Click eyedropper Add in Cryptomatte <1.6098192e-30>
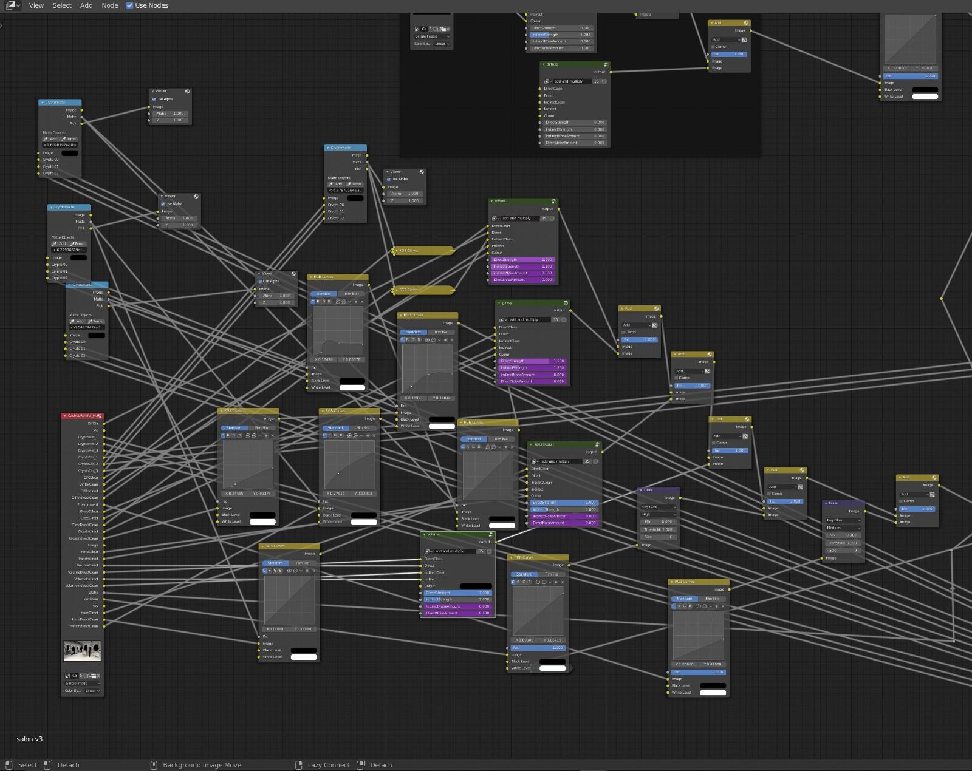Screen dimensions: 972x771 click(50, 139)
